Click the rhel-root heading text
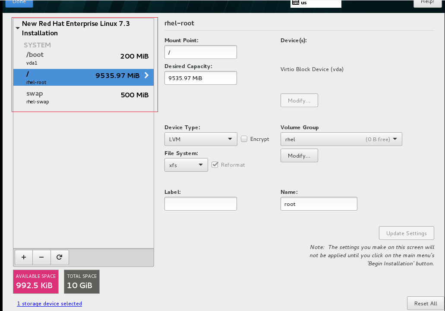The image size is (445, 311). pos(180,23)
